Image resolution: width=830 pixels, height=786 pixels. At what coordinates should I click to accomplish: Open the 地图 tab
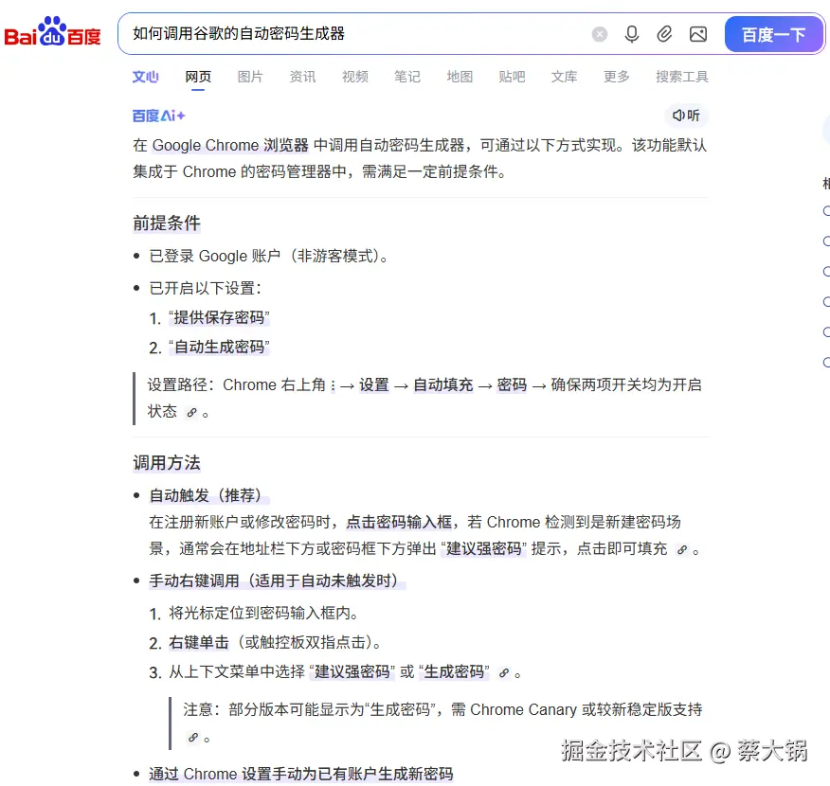[x=460, y=77]
